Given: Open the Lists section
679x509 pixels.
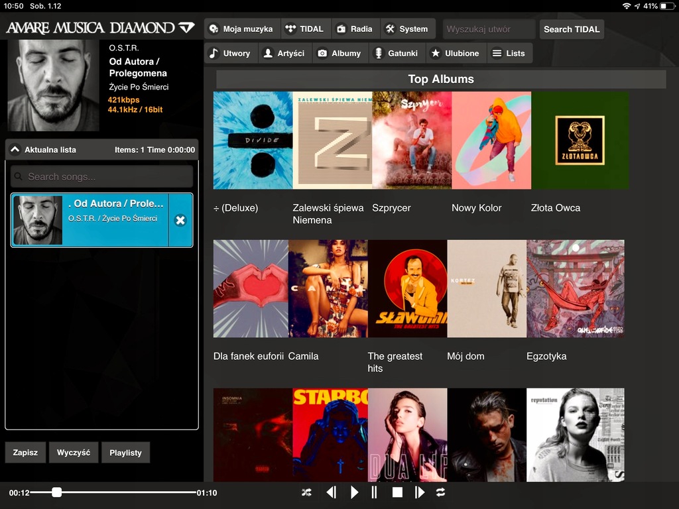Looking at the screenshot, I should click(510, 53).
